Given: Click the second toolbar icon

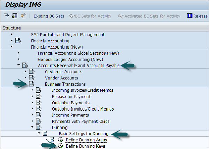Looking at the screenshot, I should click(15, 16).
